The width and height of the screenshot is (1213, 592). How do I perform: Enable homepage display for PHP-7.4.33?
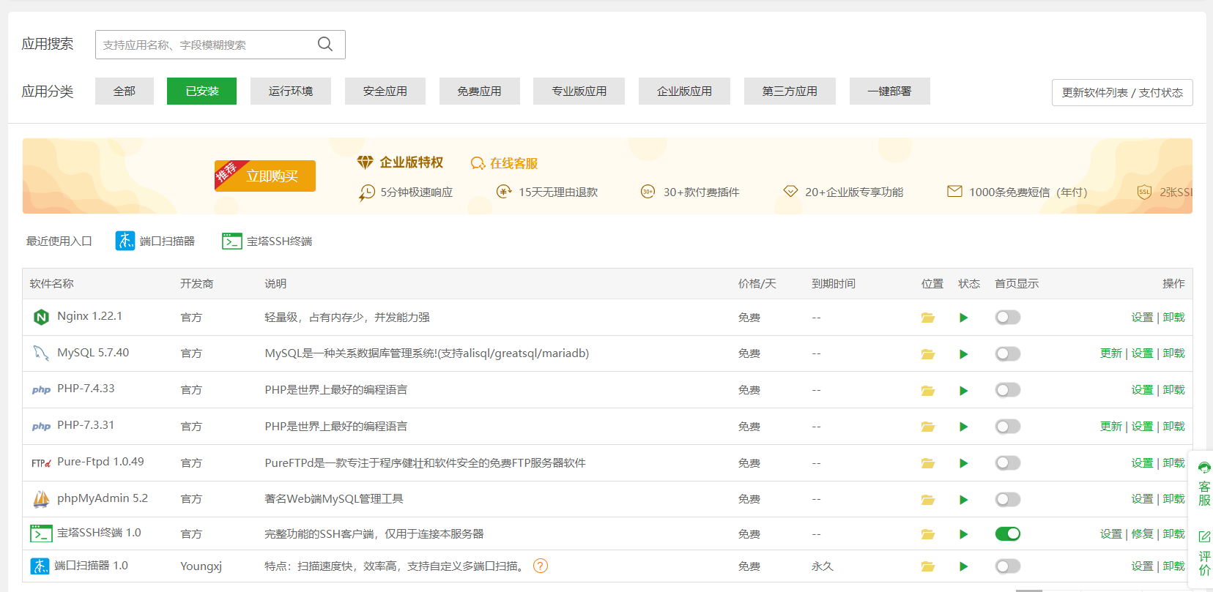tap(1008, 390)
